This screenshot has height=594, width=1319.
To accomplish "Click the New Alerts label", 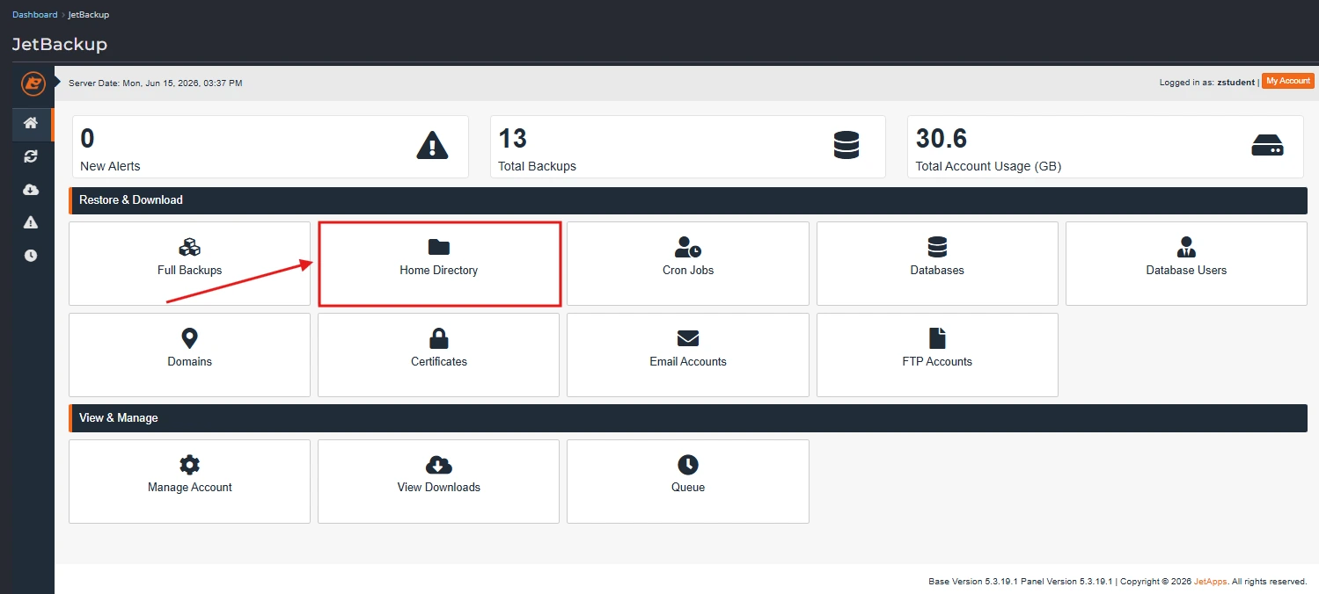I will 110,166.
